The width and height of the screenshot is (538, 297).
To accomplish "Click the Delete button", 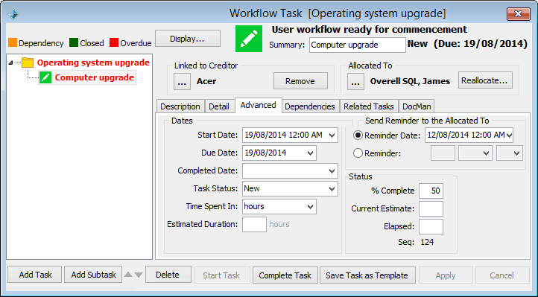I will pyautogui.click(x=168, y=275).
